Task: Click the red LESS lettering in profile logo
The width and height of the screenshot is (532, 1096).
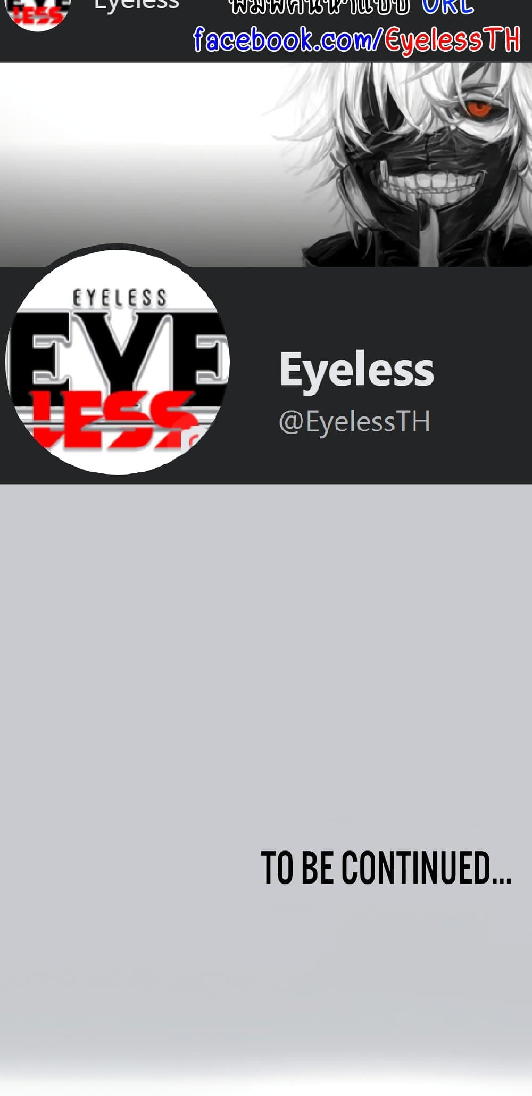Action: pyautogui.click(x=112, y=419)
